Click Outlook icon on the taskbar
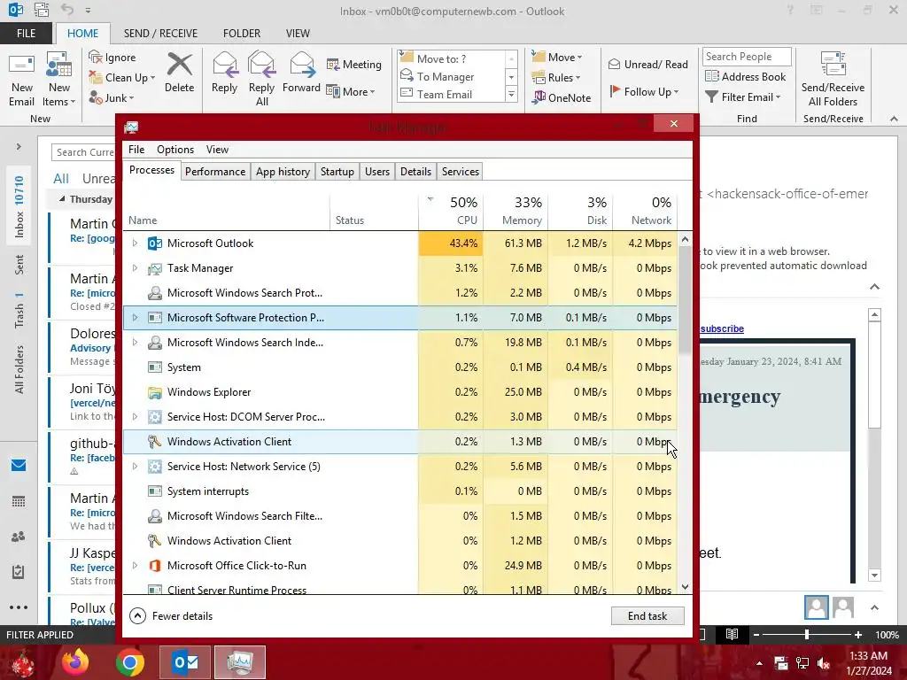The height and width of the screenshot is (680, 907). (185, 662)
